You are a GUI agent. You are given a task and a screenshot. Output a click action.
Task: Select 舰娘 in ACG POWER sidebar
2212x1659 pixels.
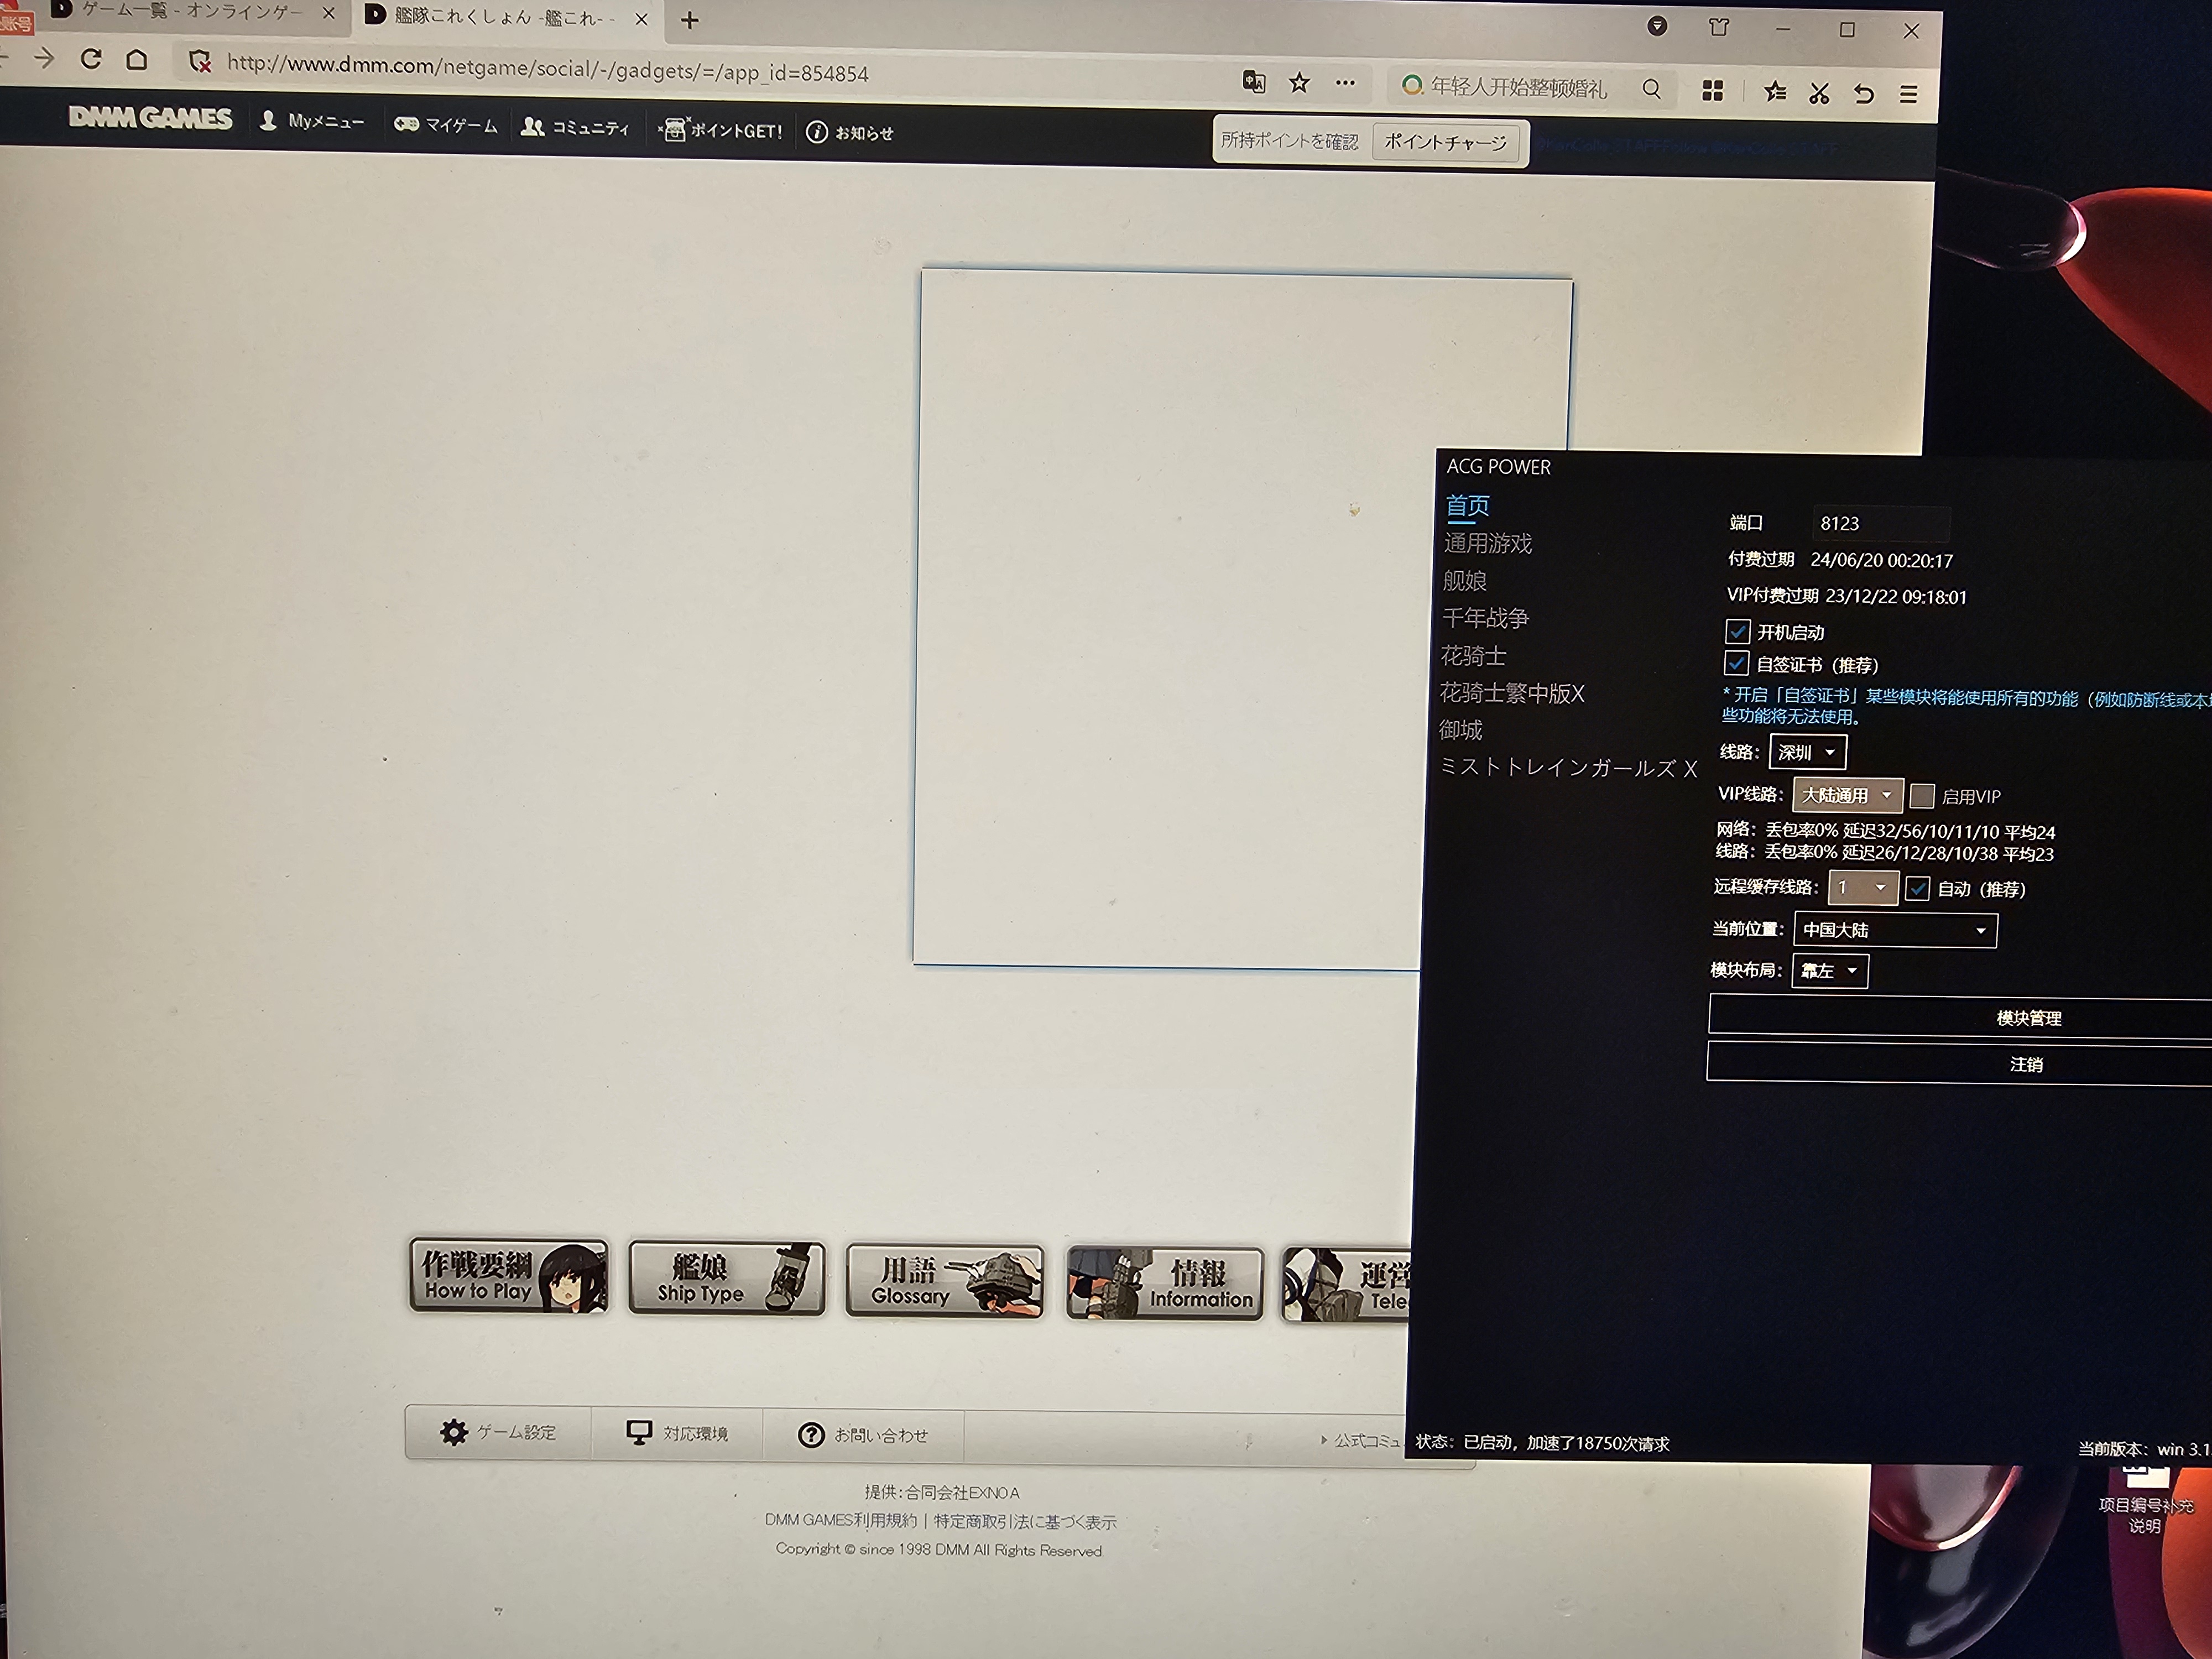[1465, 581]
